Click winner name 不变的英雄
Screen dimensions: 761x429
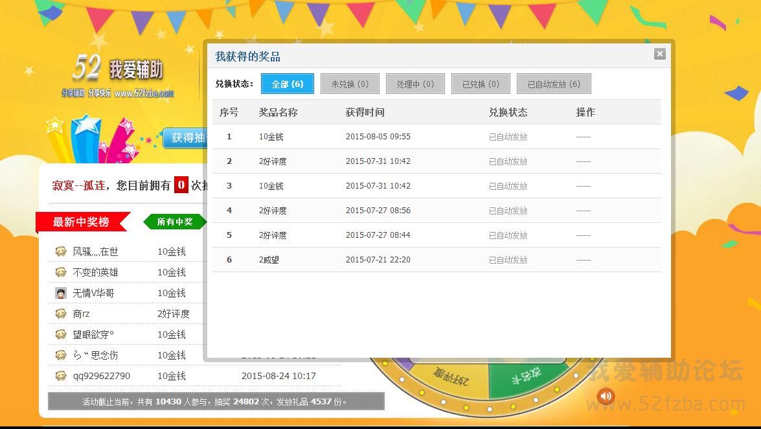click(95, 273)
